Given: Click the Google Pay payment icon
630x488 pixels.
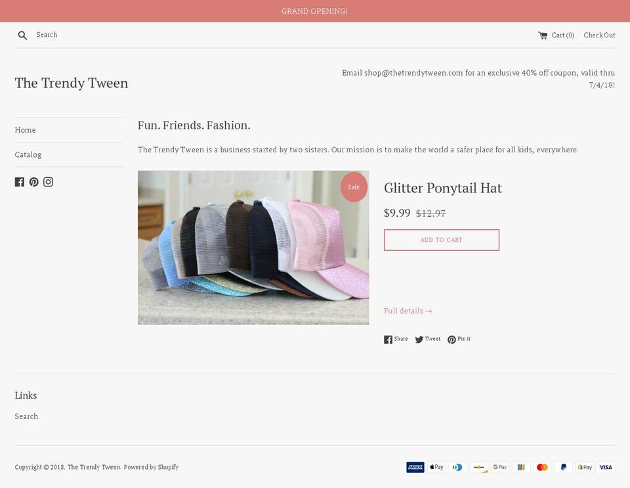Looking at the screenshot, I should (x=500, y=467).
